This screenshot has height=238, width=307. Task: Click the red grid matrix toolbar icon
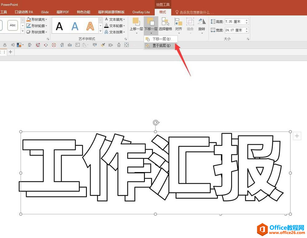[38, 45]
